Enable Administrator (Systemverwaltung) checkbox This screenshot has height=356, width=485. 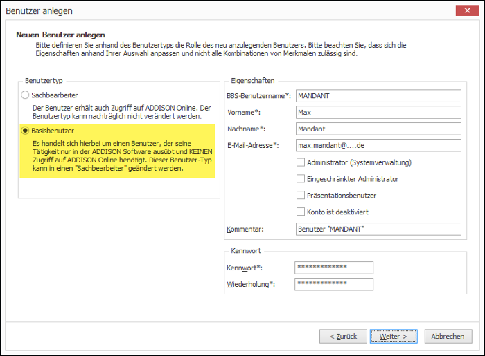coord(301,162)
